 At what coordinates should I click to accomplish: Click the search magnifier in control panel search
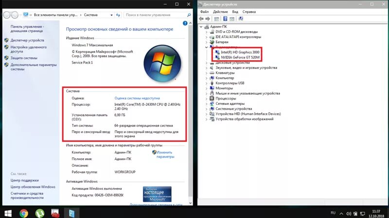(189, 15)
